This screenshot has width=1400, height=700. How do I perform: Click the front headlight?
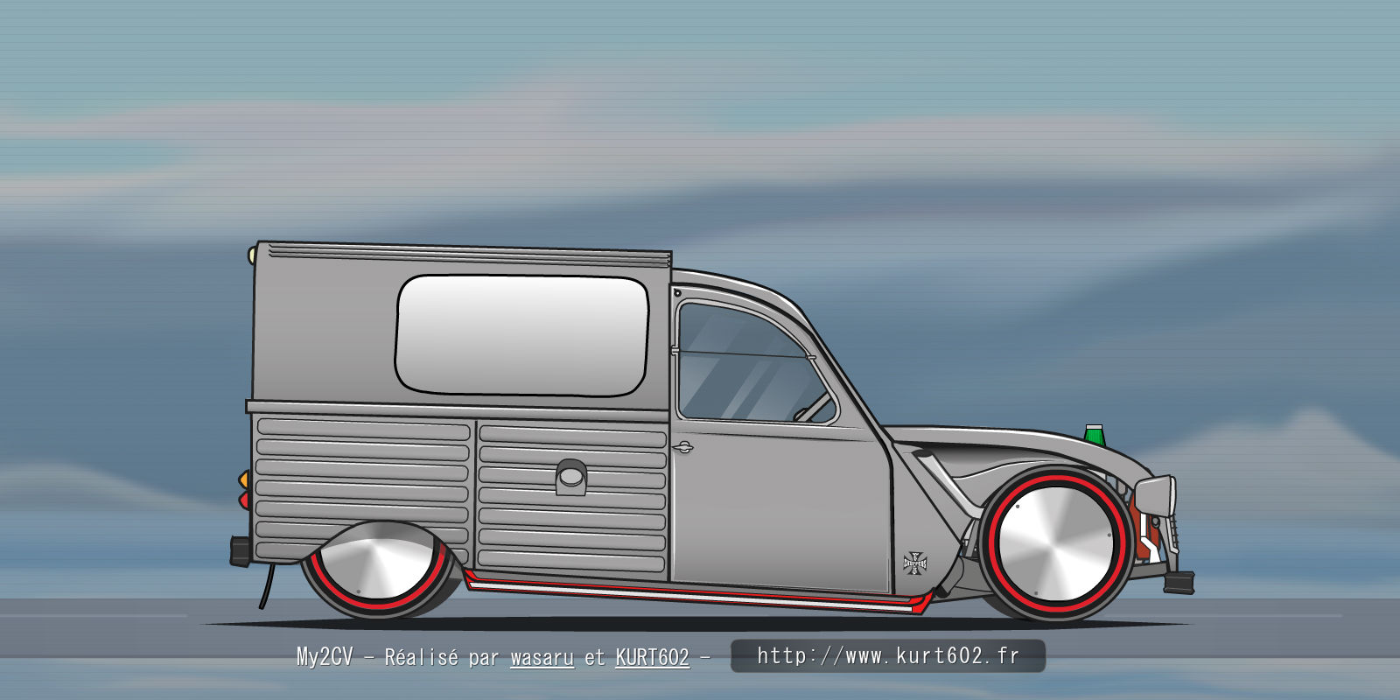[1158, 497]
